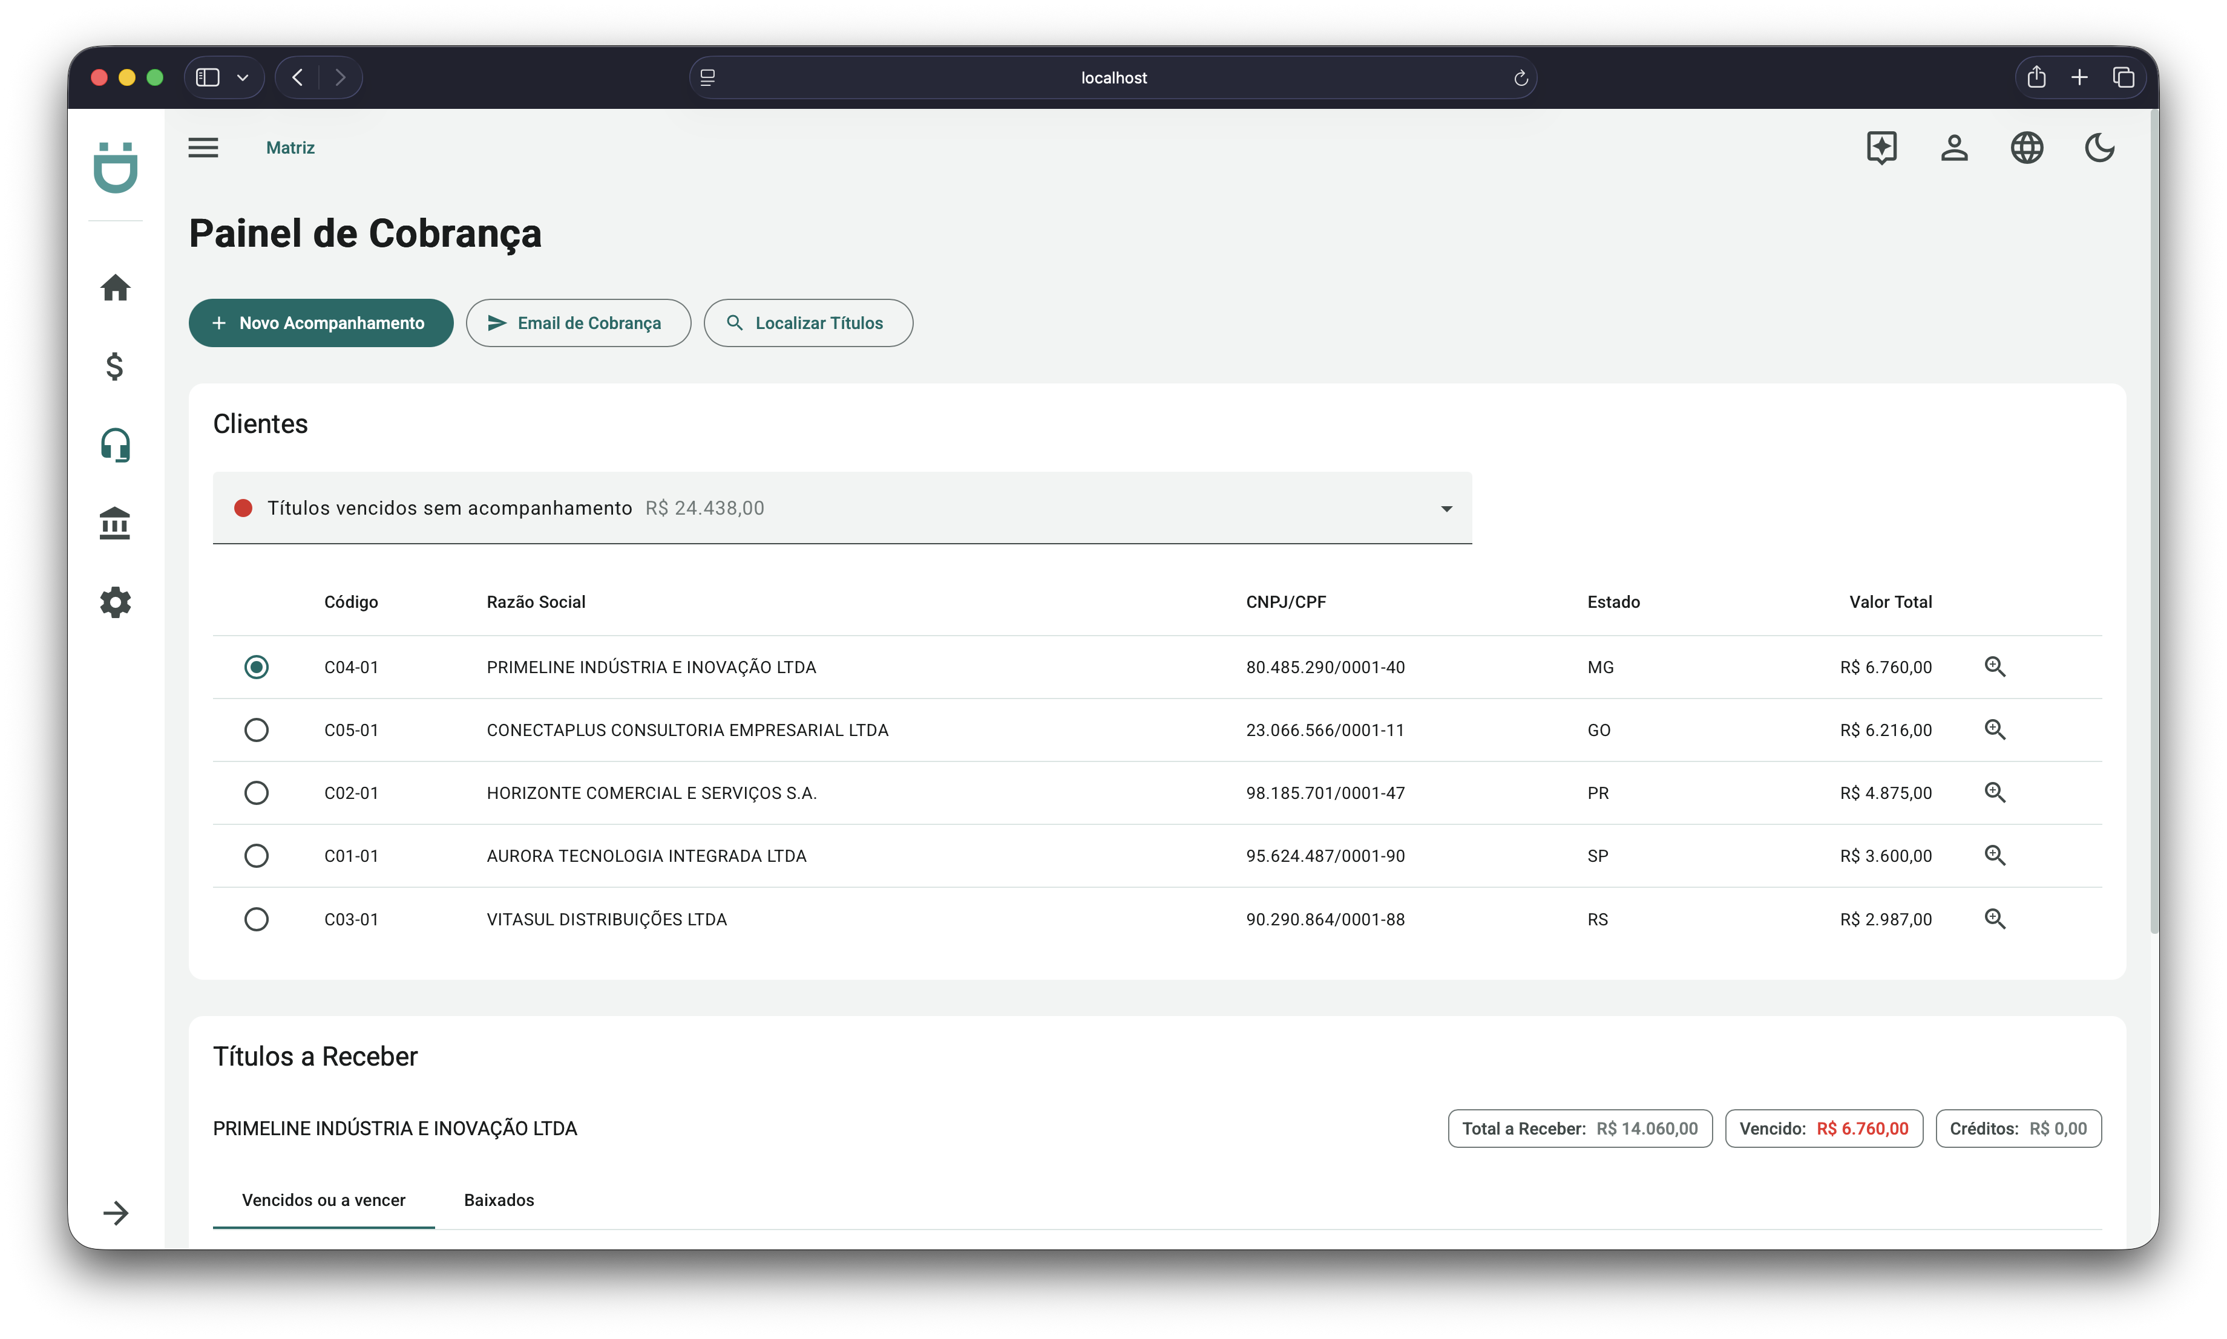The height and width of the screenshot is (1339, 2227).
Task: Click the Novo Acompanhamento button
Action: click(x=321, y=323)
